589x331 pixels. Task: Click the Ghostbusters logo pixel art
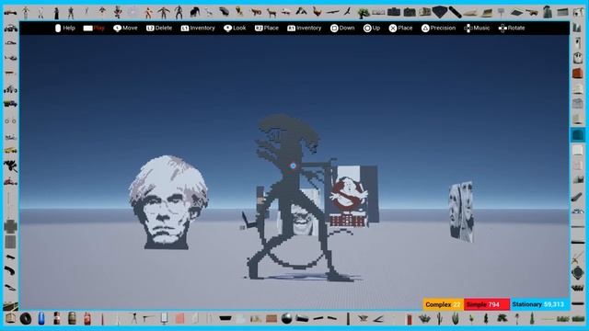pos(348,194)
